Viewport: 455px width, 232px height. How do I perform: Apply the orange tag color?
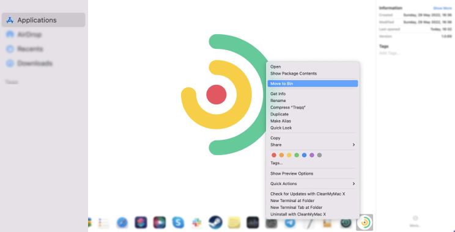click(x=281, y=155)
